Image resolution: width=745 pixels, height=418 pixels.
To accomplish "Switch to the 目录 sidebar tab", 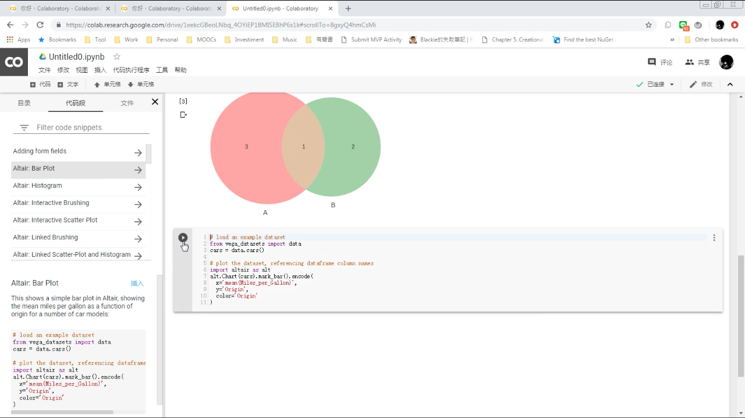I will click(x=24, y=103).
